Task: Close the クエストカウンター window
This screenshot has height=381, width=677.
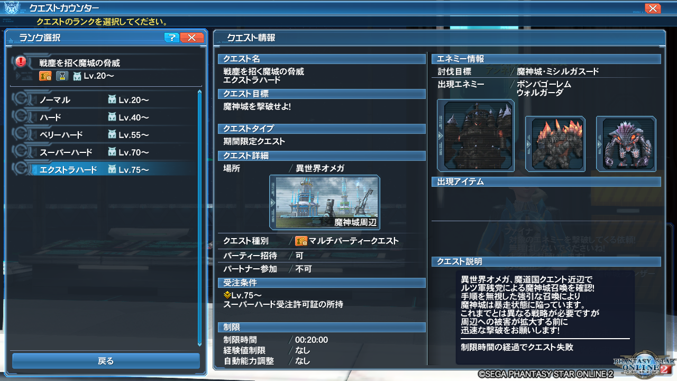Action: (x=653, y=8)
